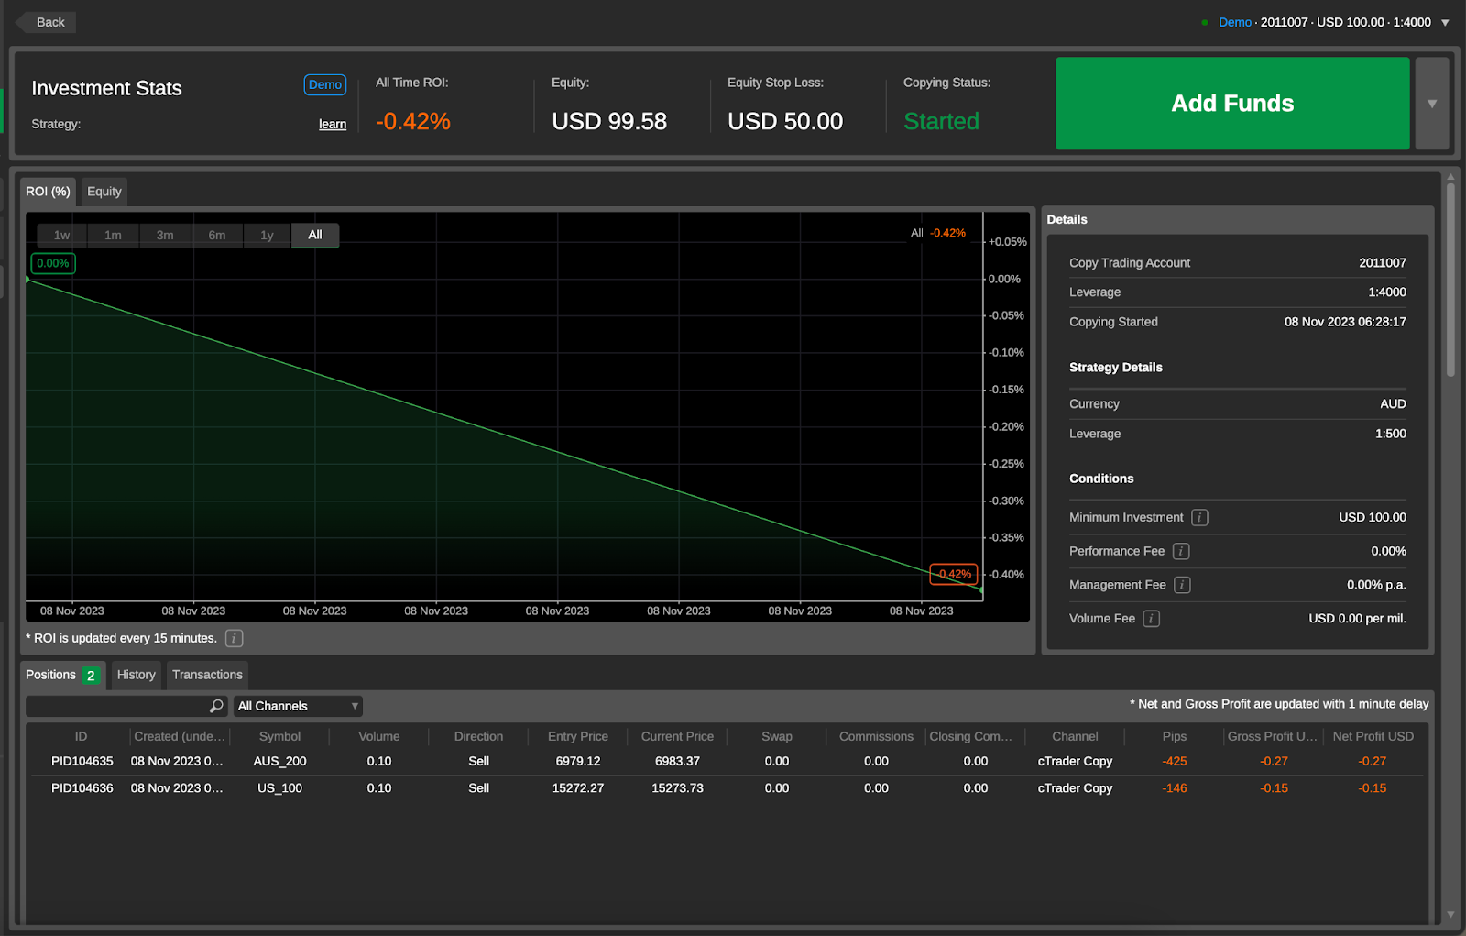Open the dropdown beside Add Funds
Image resolution: width=1466 pixels, height=936 pixels.
pyautogui.click(x=1430, y=104)
